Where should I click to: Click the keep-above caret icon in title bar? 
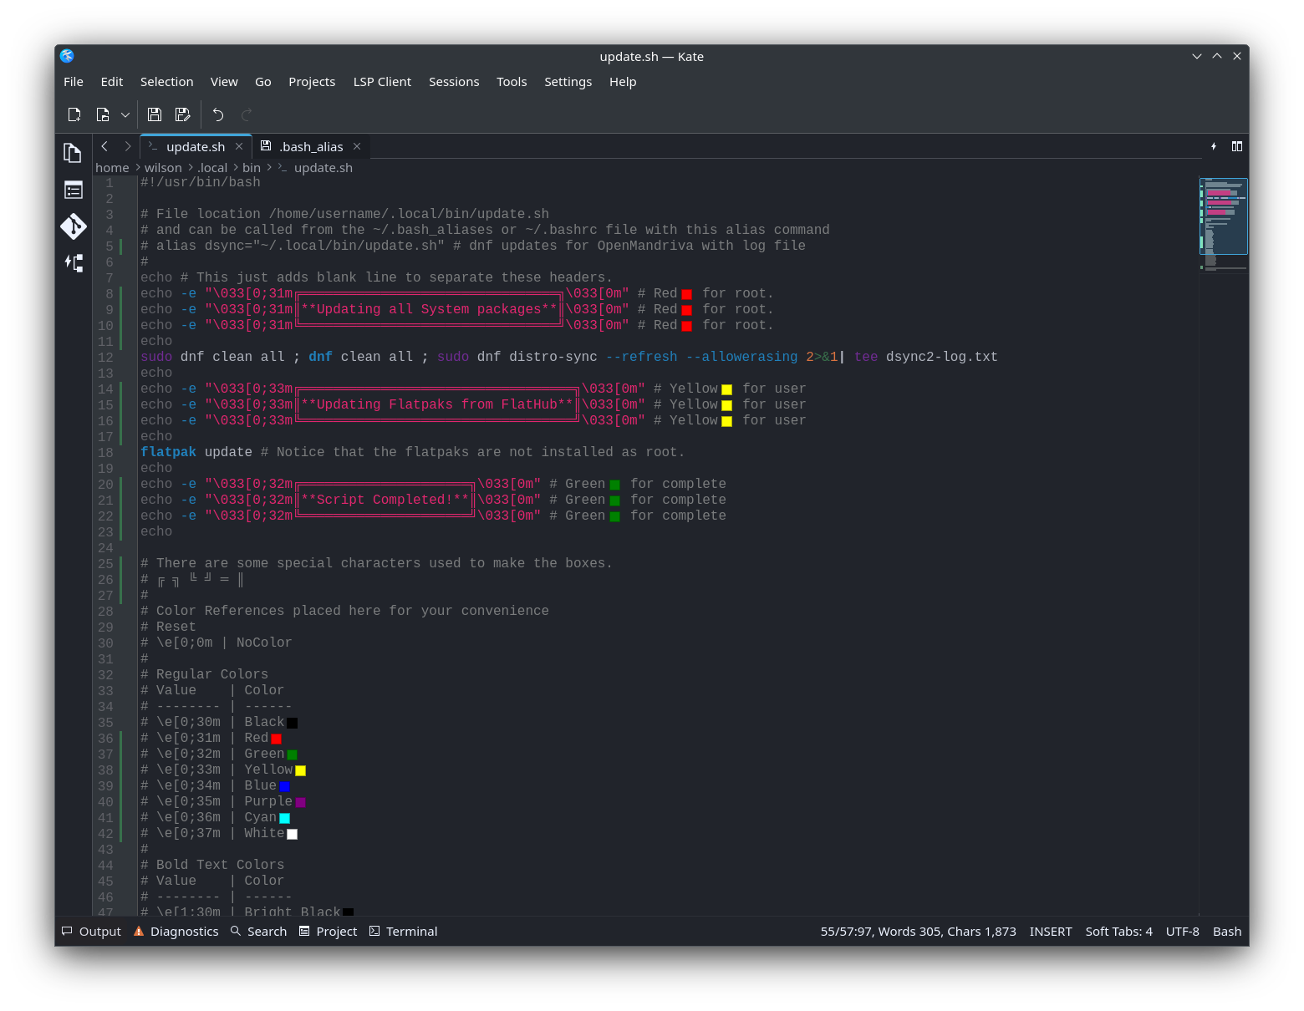[x=1217, y=56]
